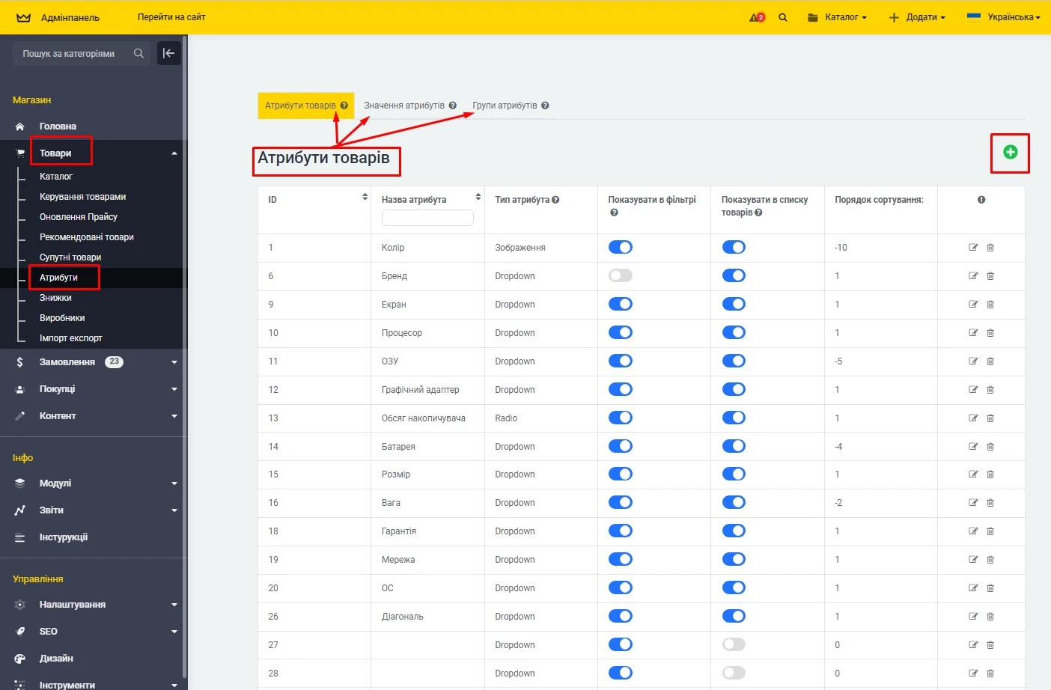1051x690 pixels.
Task: Click the edit icon for attribute Екран
Action: [x=972, y=304]
